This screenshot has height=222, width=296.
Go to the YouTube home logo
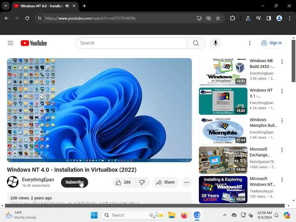pos(34,43)
